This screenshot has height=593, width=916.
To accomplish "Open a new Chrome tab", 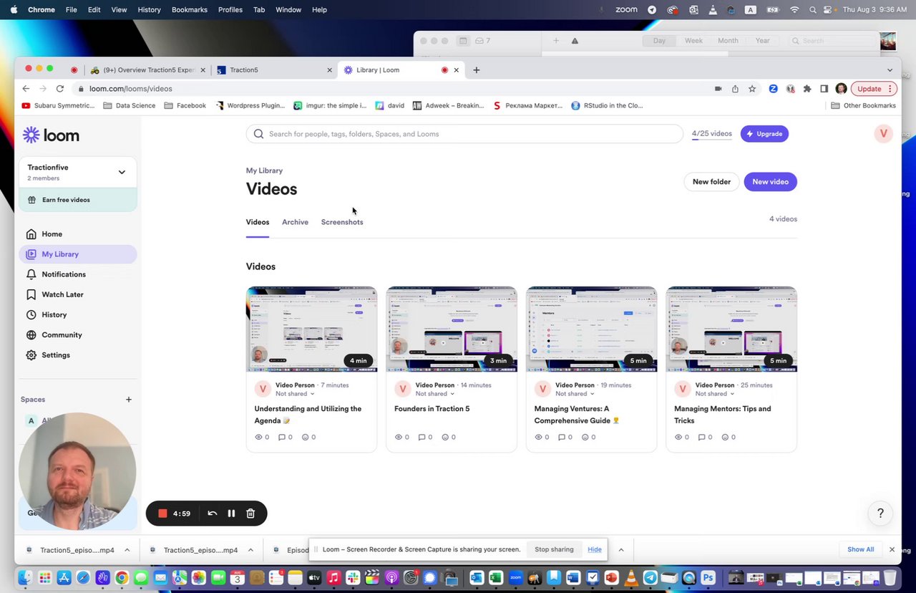I will click(x=477, y=70).
